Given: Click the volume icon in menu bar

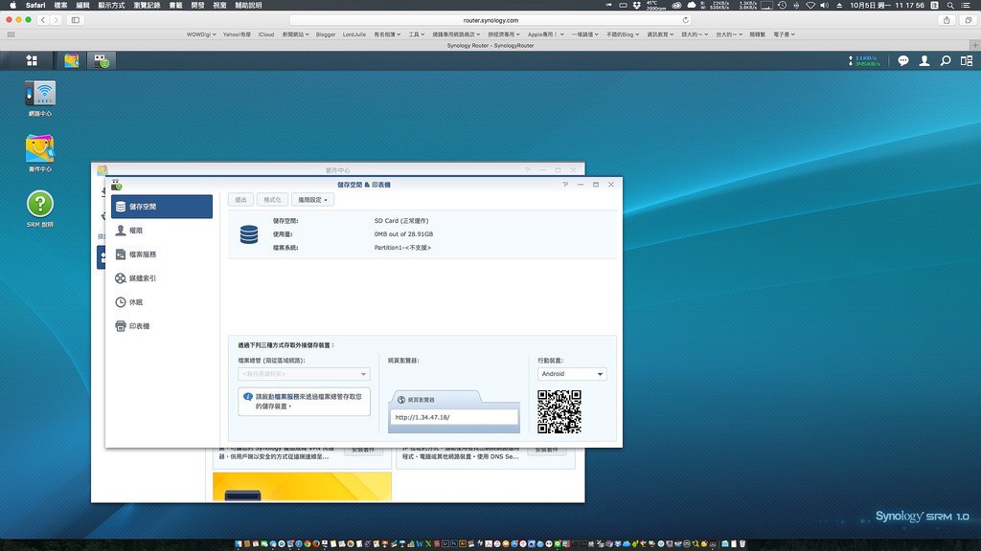Looking at the screenshot, I should (x=825, y=5).
